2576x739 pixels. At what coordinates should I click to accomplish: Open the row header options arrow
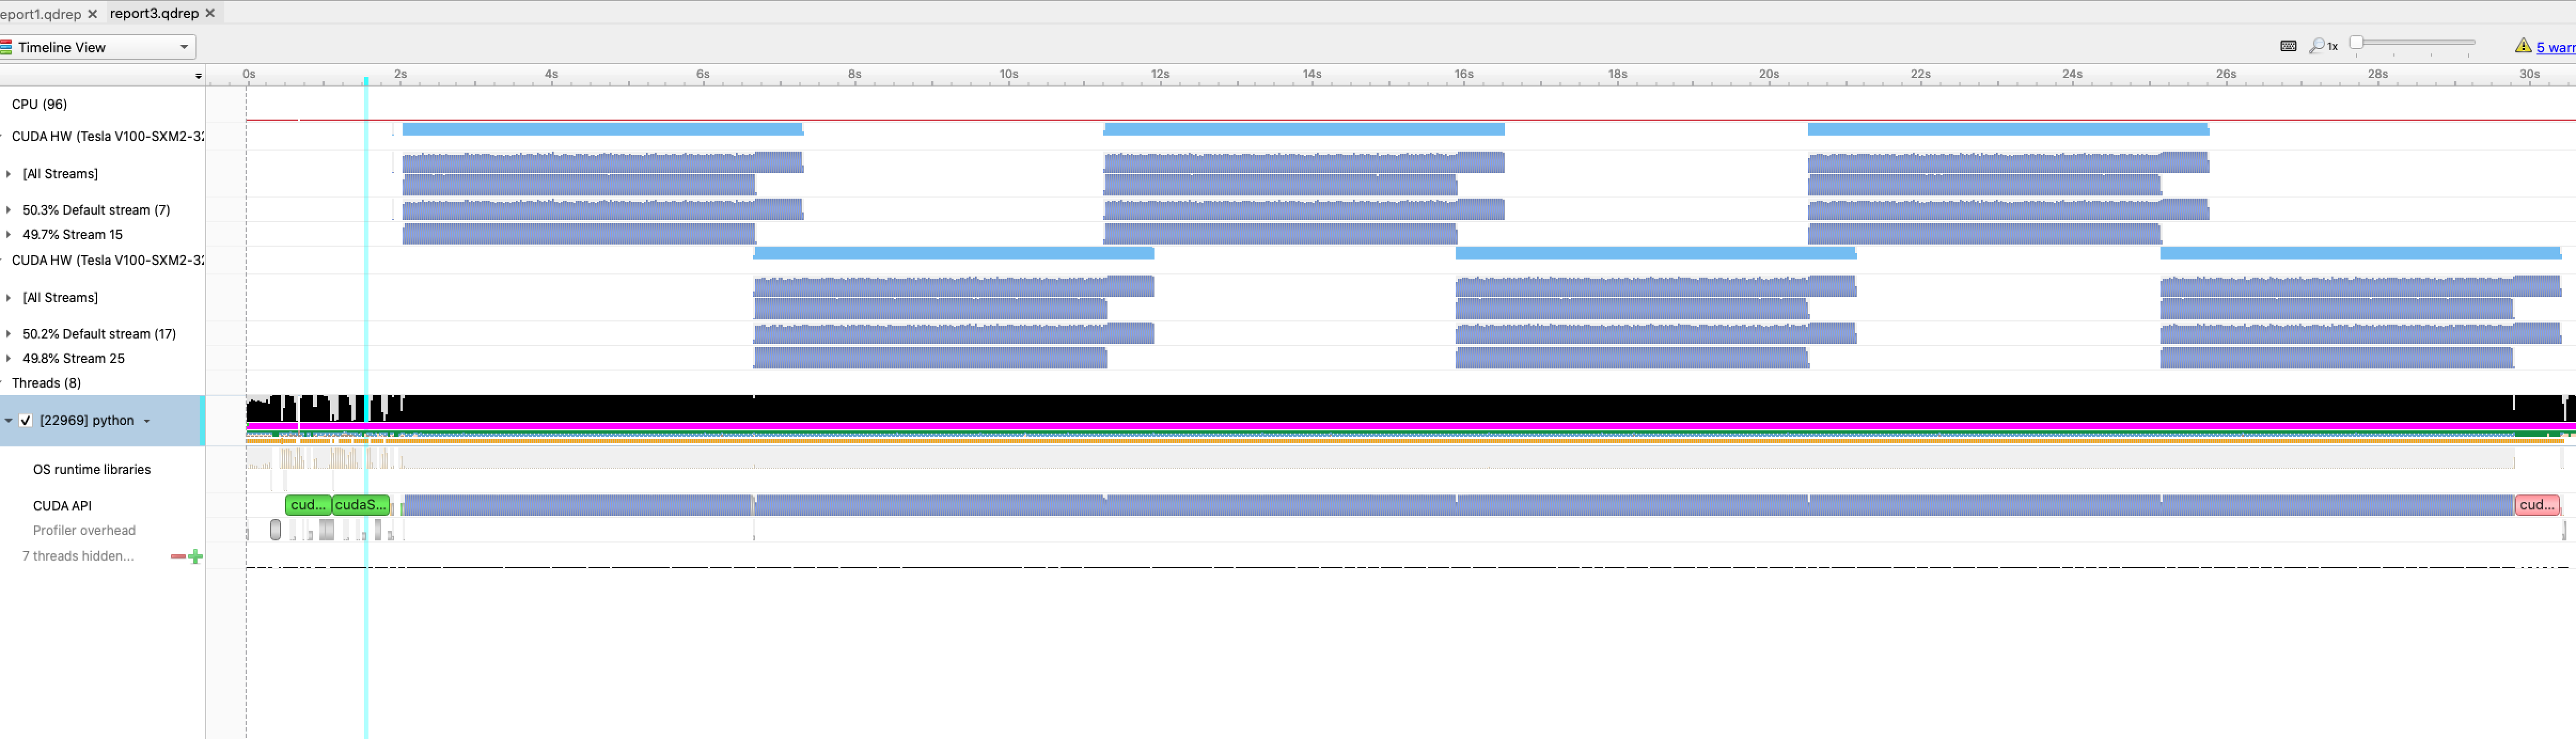198,76
